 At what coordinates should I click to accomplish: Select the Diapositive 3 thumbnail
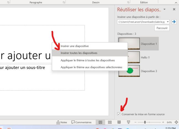coord(129,71)
